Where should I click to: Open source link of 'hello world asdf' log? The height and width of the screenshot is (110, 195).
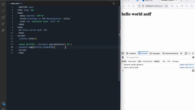(187, 68)
